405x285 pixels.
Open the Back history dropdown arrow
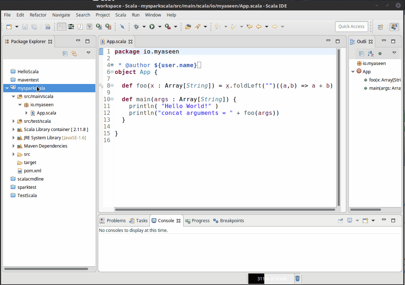click(x=267, y=27)
